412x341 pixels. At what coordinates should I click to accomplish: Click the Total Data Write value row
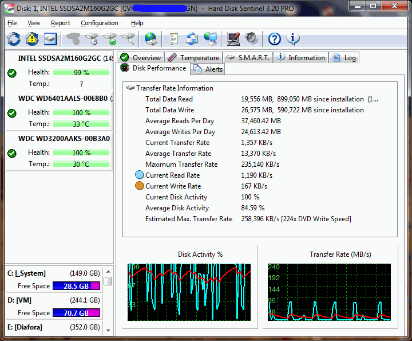(x=303, y=109)
